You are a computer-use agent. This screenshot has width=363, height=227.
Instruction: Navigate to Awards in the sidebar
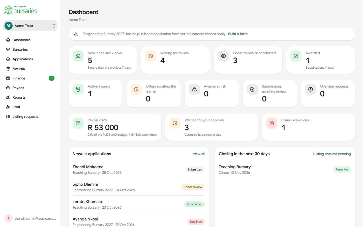[30, 69]
